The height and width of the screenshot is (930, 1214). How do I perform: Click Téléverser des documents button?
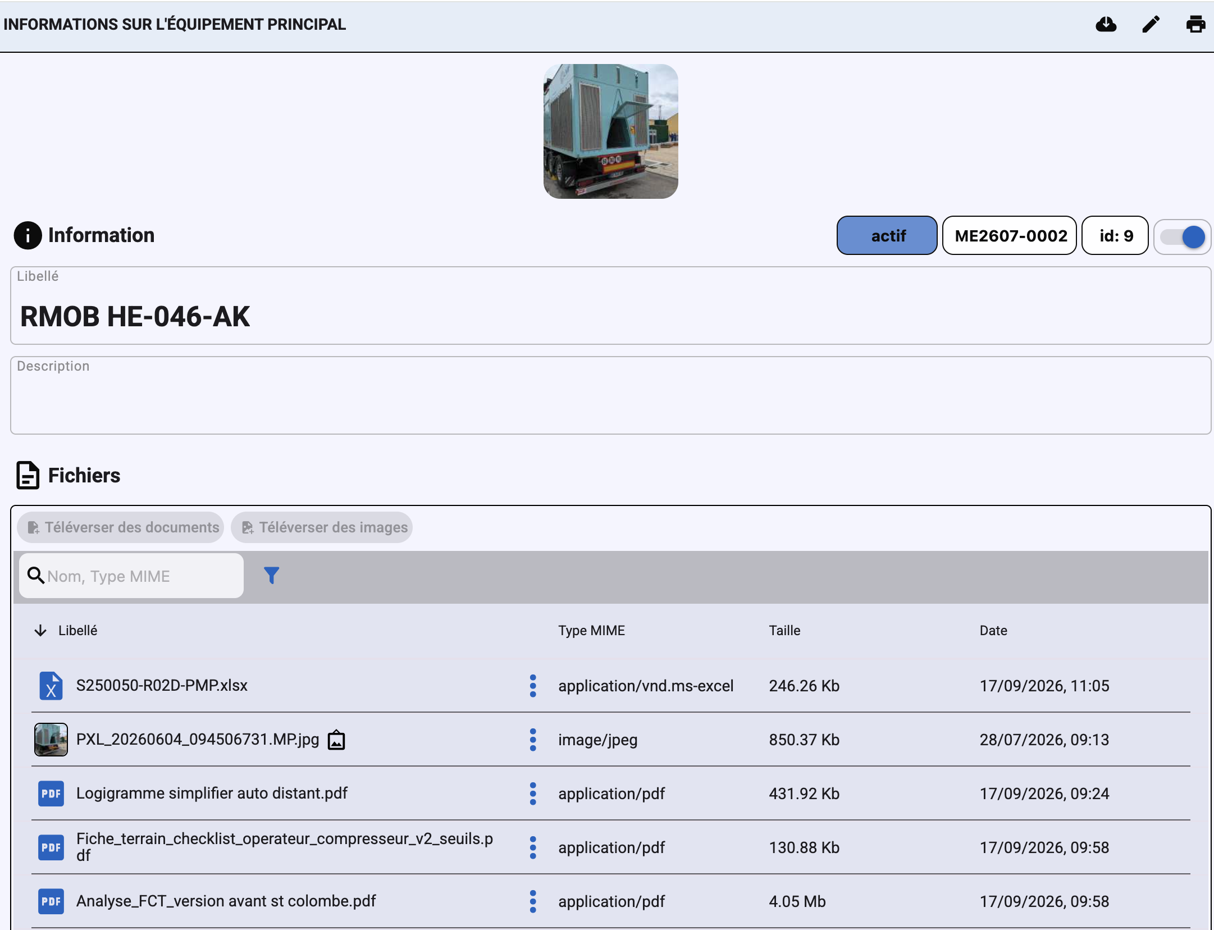(120, 527)
